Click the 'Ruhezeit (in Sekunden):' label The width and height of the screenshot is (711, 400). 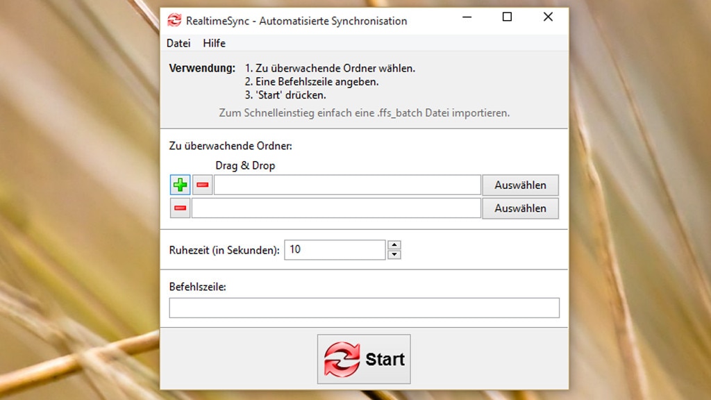click(224, 250)
